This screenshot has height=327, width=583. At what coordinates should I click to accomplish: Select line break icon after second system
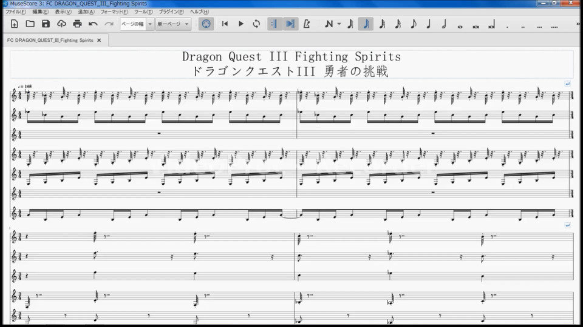567,225
